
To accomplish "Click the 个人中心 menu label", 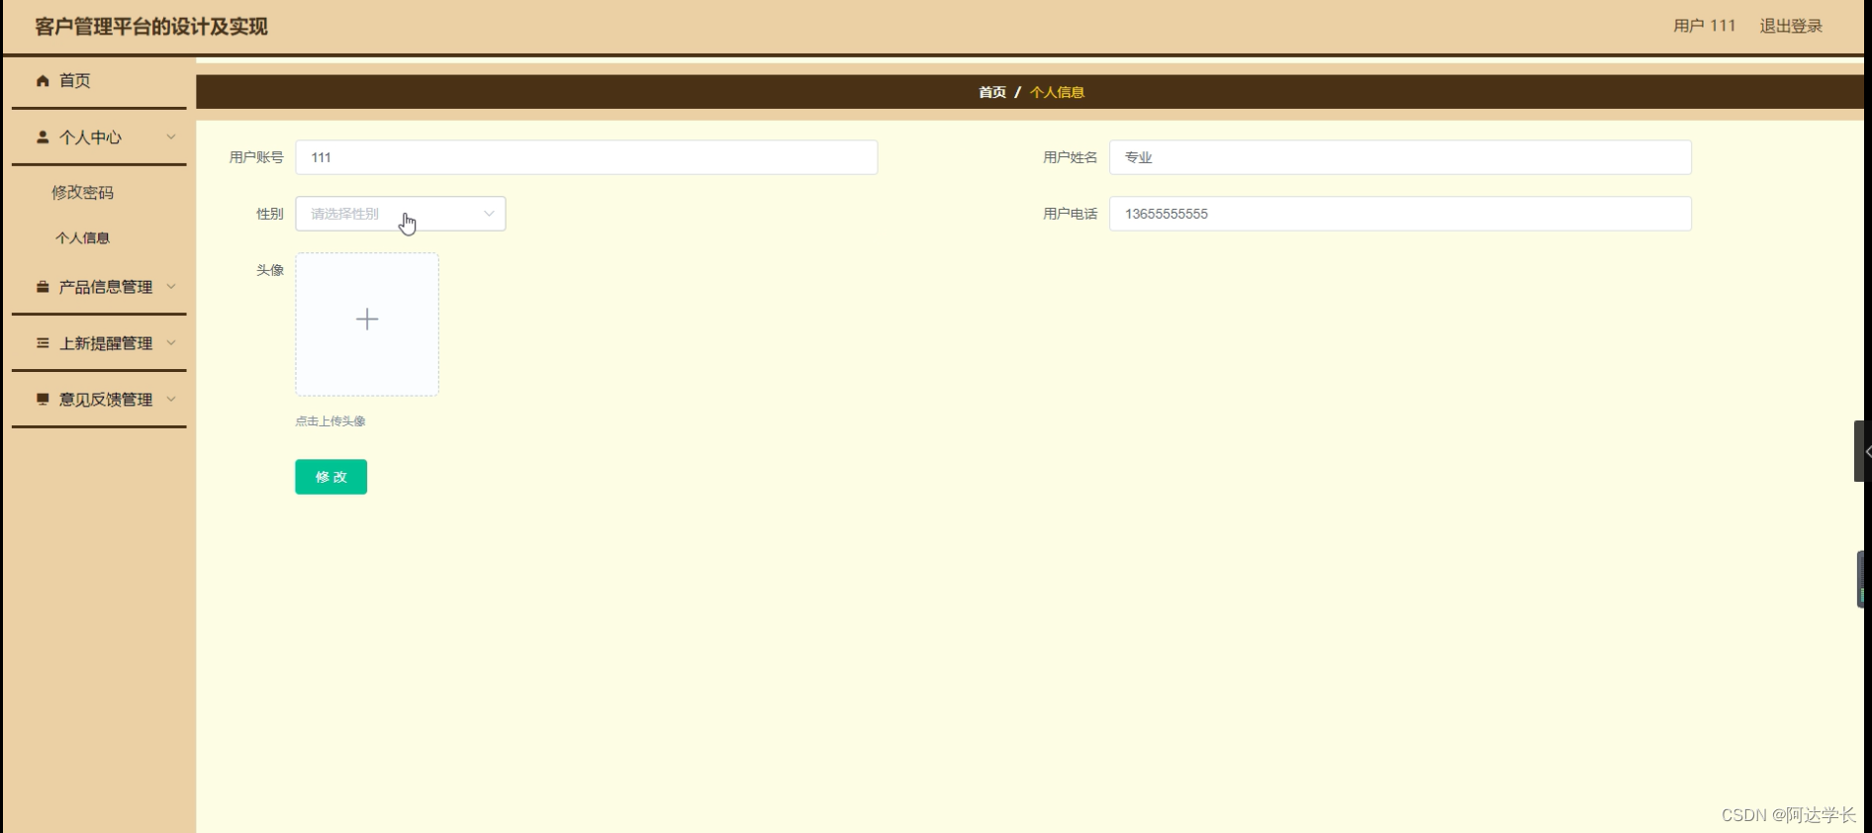I will pos(90,138).
